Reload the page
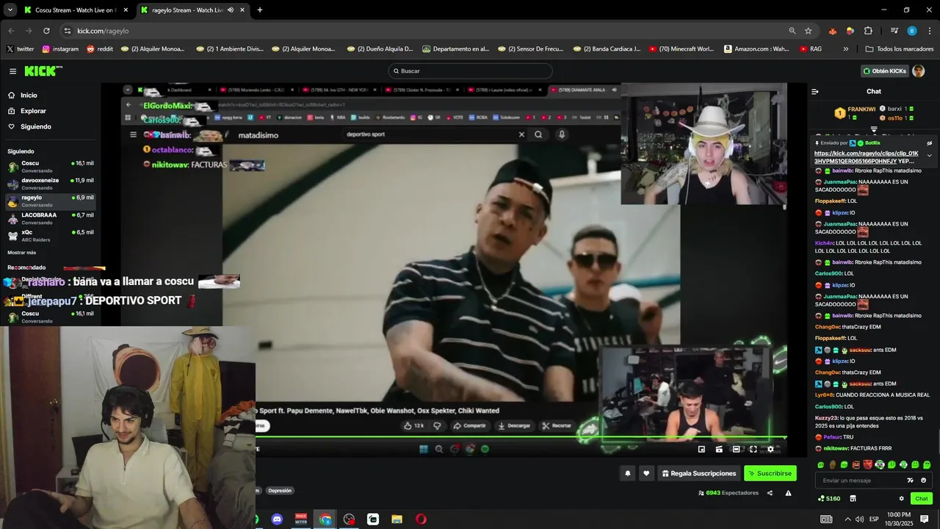 point(46,31)
